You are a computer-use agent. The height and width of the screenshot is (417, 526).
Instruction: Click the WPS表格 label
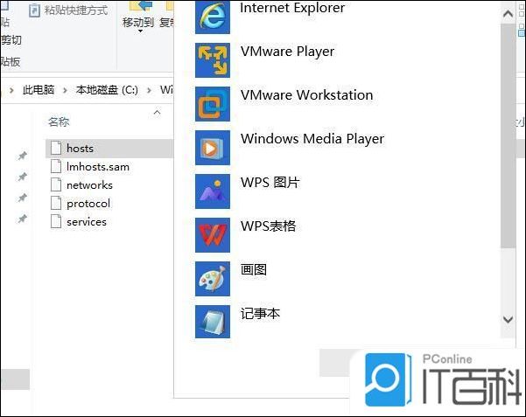pyautogui.click(x=268, y=226)
